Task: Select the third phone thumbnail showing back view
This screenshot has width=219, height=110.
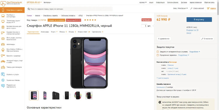Action: point(56,95)
